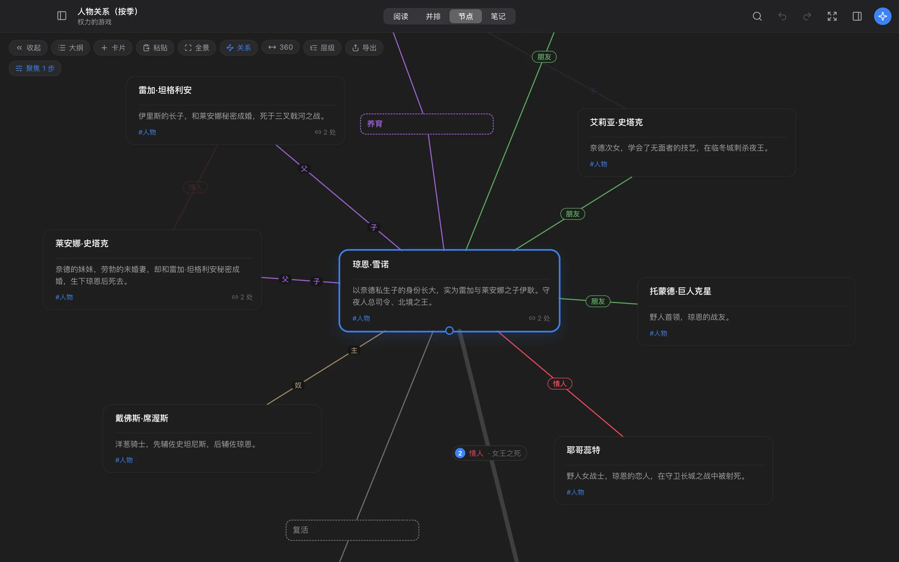Click the 朋友 label toward 艾莉亚·史塔克
Screen dimensions: 899x562
572,214
